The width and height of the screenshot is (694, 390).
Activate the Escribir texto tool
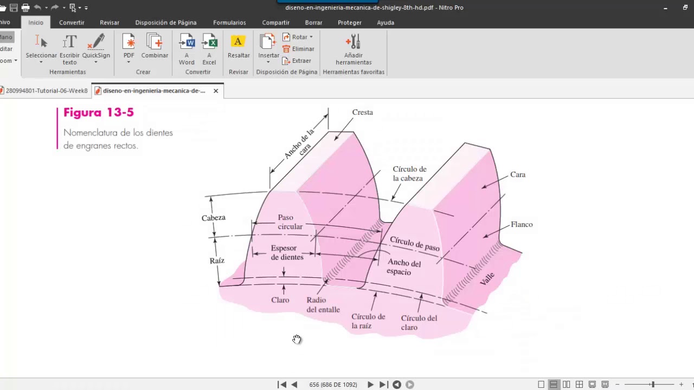69,49
